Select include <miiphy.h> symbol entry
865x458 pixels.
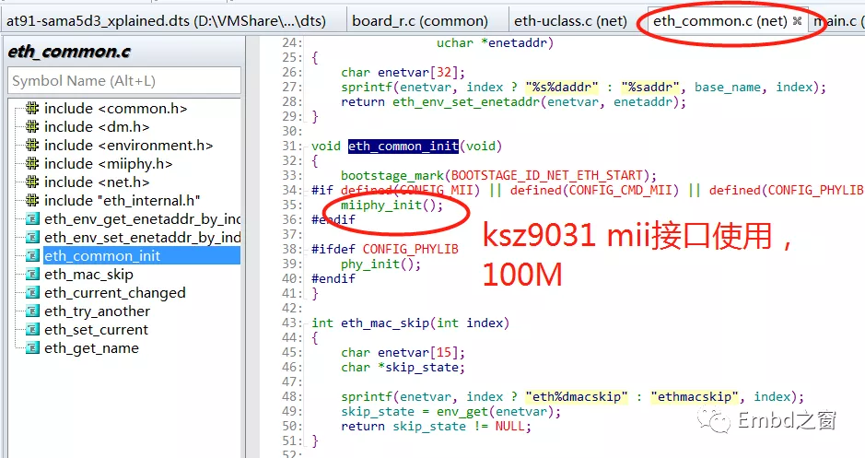point(109,163)
